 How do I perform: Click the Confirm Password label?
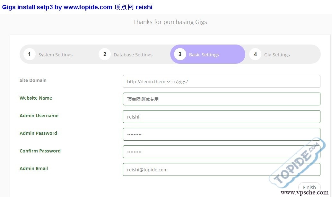[x=40, y=151]
